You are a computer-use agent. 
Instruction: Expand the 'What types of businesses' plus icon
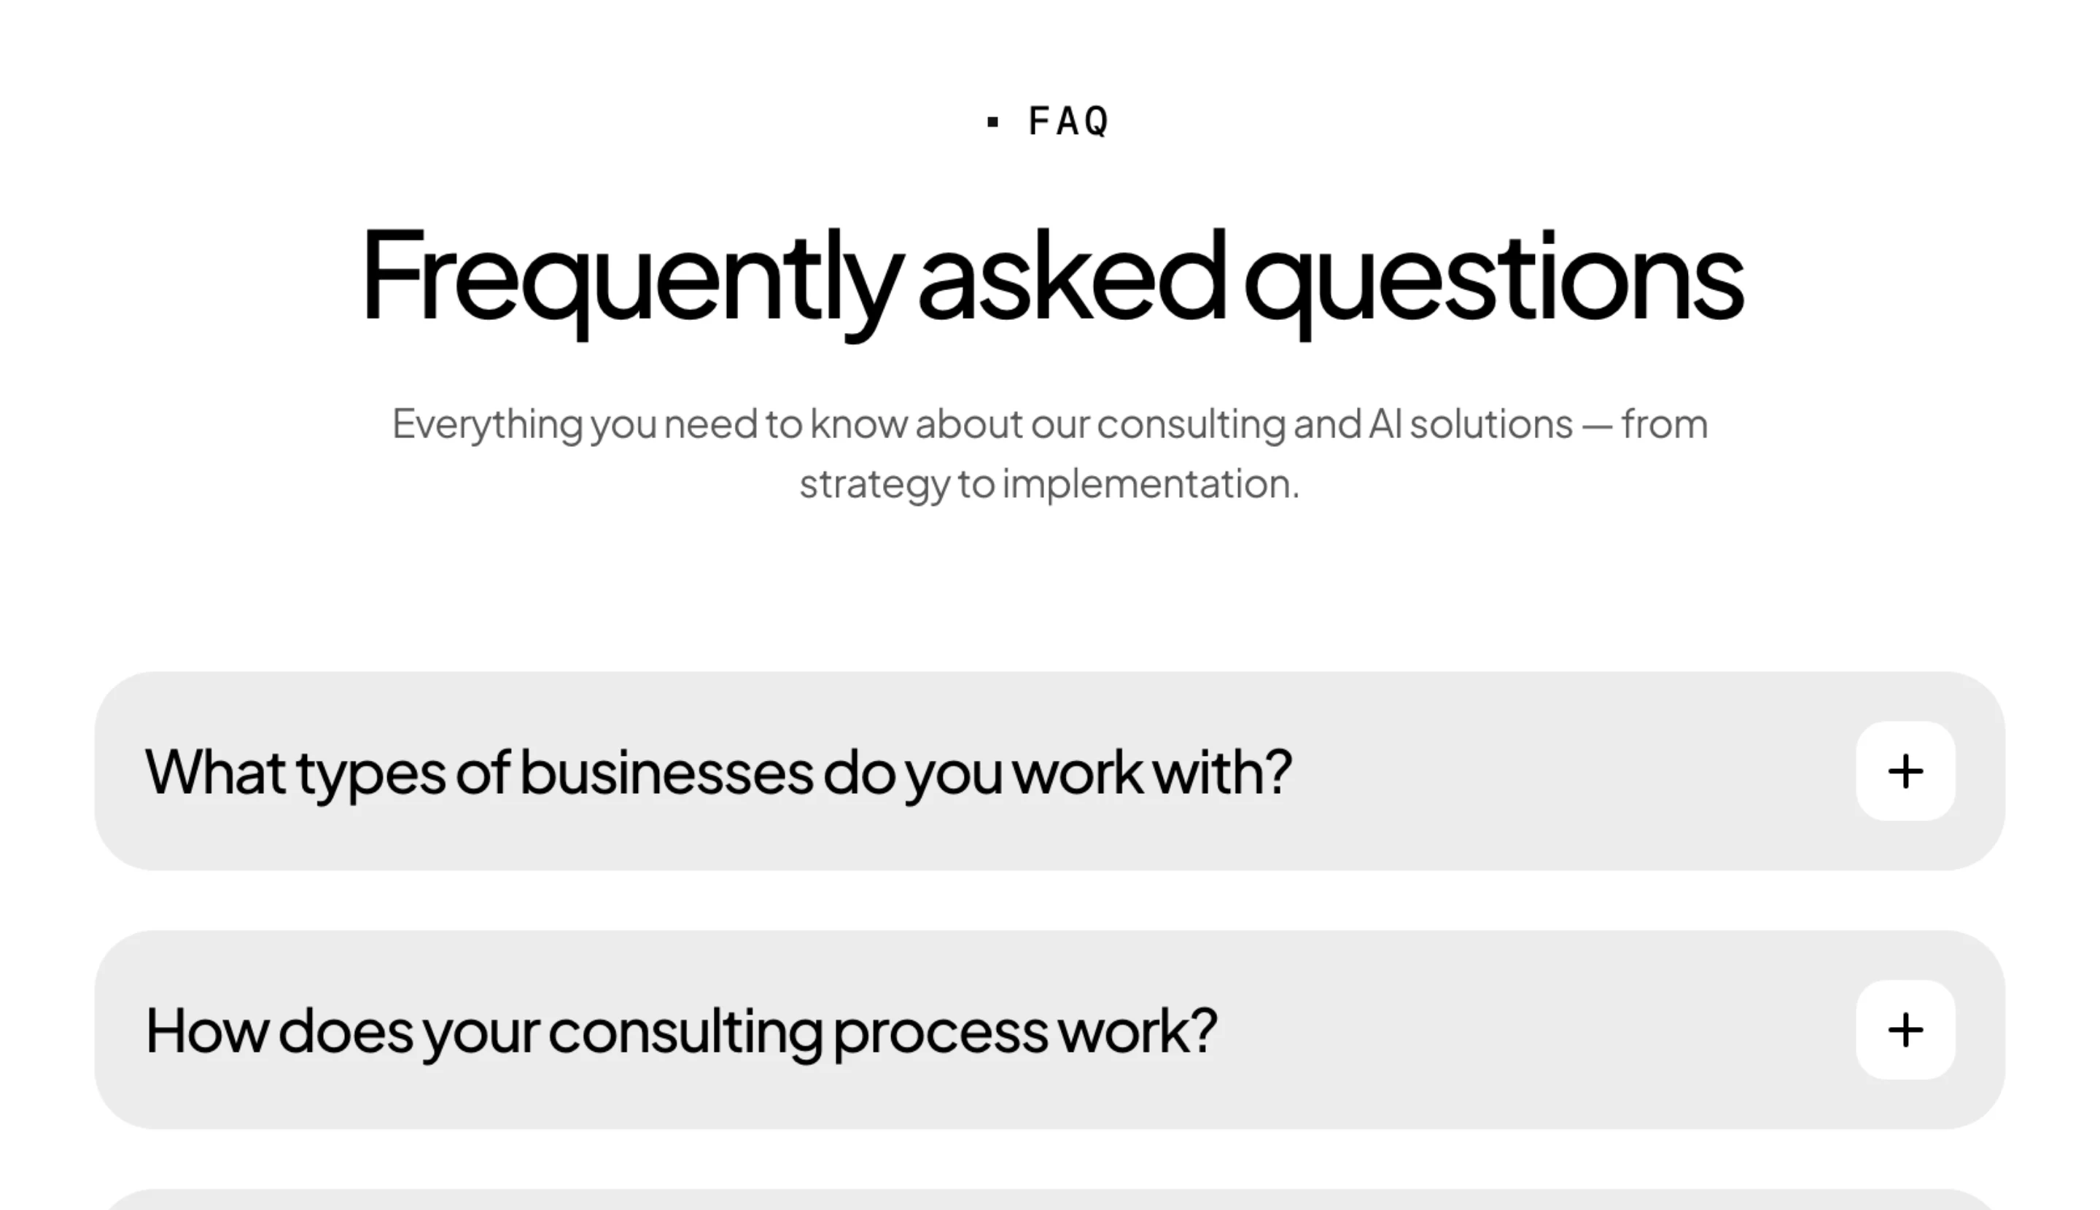tap(1905, 771)
